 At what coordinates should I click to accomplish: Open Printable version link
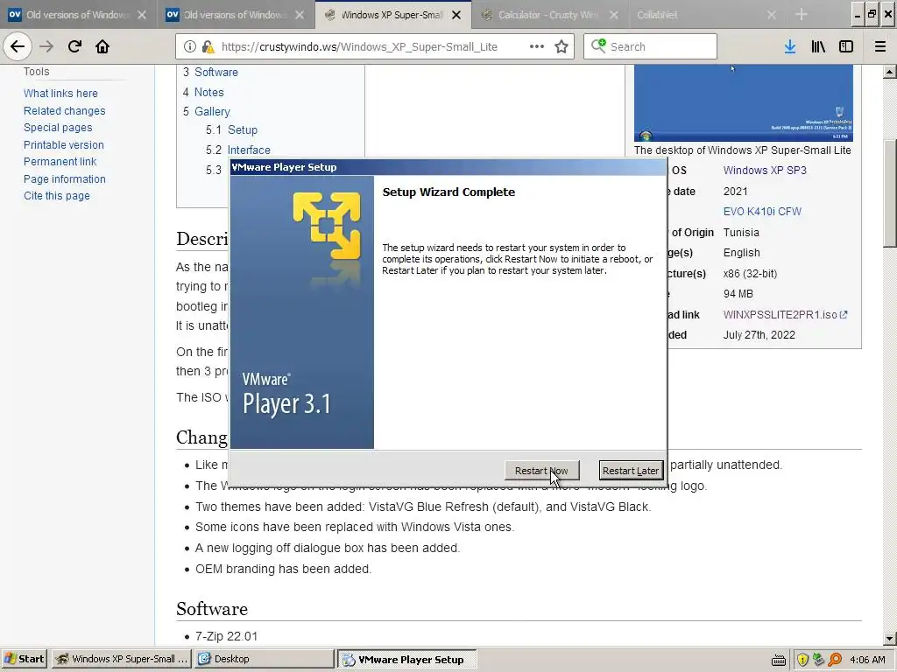tap(63, 145)
